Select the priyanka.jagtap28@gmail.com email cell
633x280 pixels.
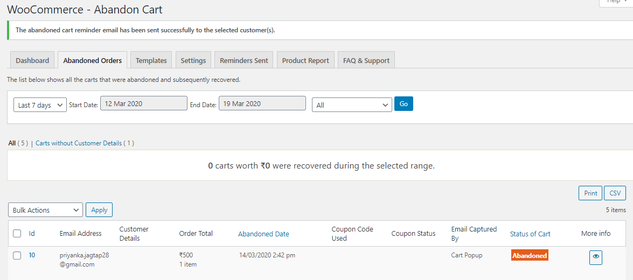[85, 260]
